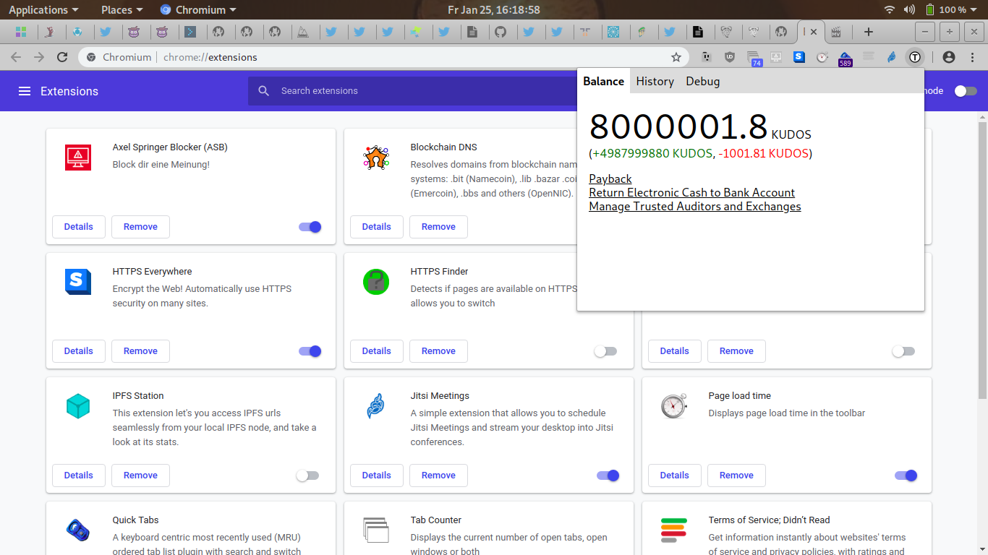Disable the Jitsi Meetings extension toggle
988x555 pixels.
click(x=608, y=476)
